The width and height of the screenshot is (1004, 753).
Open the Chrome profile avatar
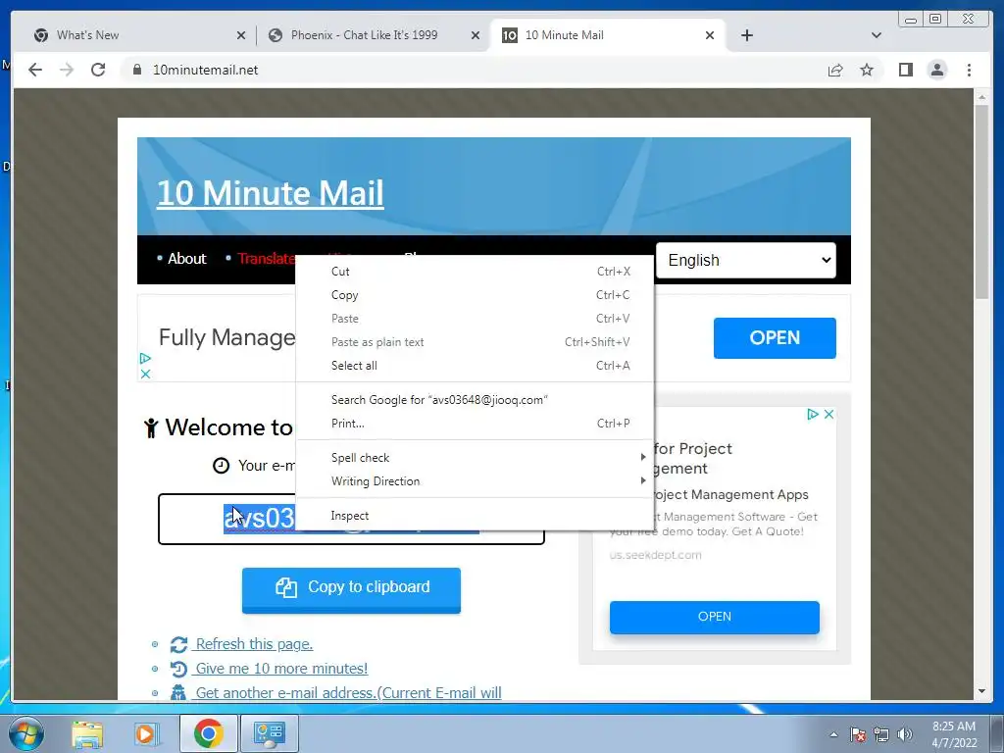tap(936, 70)
